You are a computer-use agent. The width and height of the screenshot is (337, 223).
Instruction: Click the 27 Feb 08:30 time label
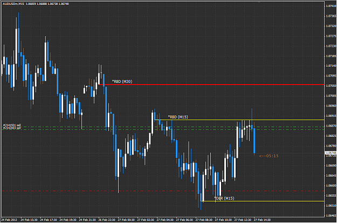(x=204, y=220)
